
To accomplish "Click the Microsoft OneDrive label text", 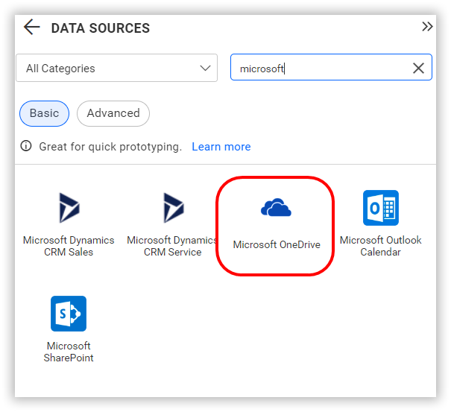I will (277, 244).
